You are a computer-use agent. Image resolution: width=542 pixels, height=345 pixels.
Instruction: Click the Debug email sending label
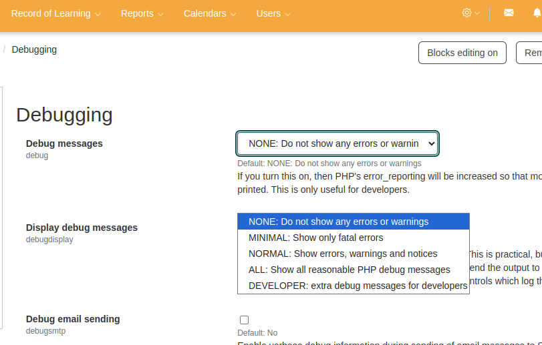73,319
